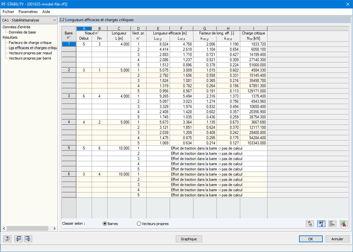Click Lcr,y value 9.265
Image resolution: width=353 pixels, height=252 pixels.
point(158,96)
